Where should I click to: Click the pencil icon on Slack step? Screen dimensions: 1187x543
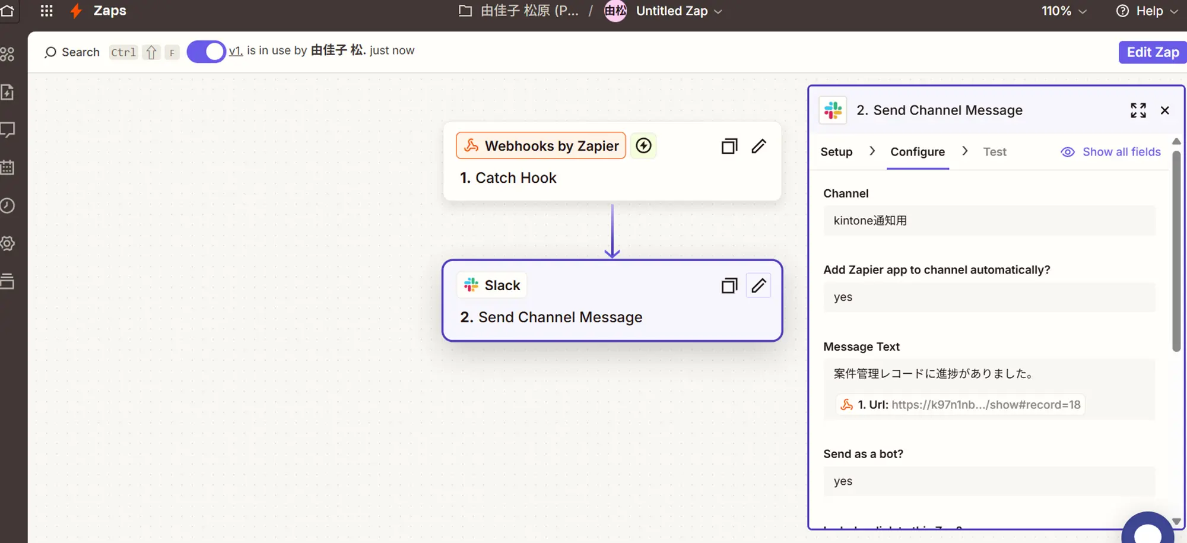[758, 286]
